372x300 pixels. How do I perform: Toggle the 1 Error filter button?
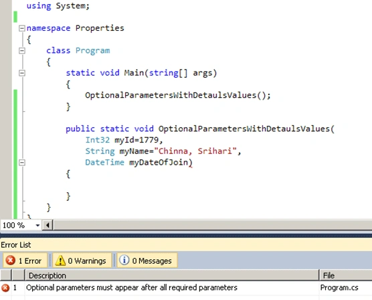tap(25, 260)
